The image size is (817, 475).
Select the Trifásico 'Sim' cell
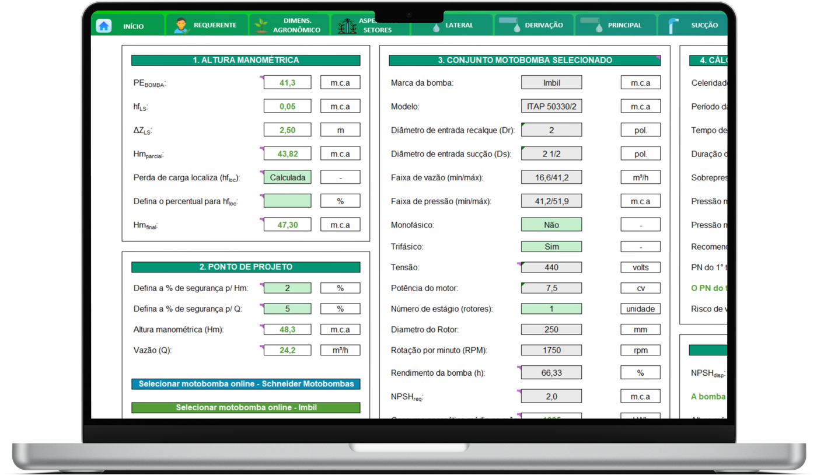(x=551, y=246)
